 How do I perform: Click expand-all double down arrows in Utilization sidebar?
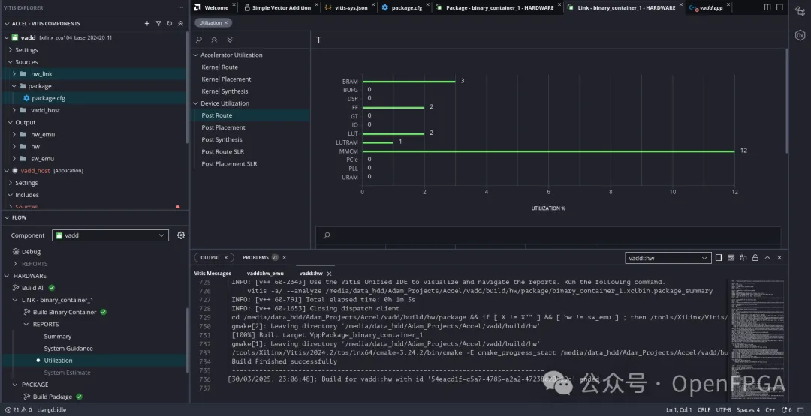pyautogui.click(x=230, y=40)
